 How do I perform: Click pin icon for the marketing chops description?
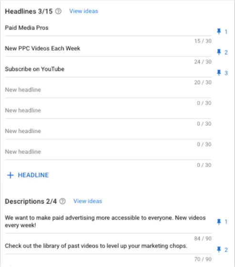pos(219,250)
